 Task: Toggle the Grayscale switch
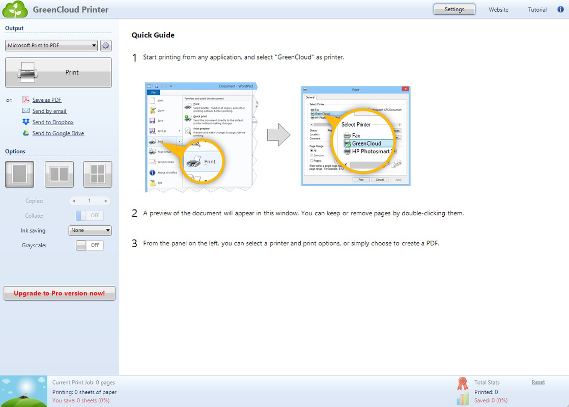[x=90, y=245]
